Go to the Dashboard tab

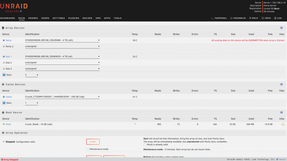coord(7,18)
